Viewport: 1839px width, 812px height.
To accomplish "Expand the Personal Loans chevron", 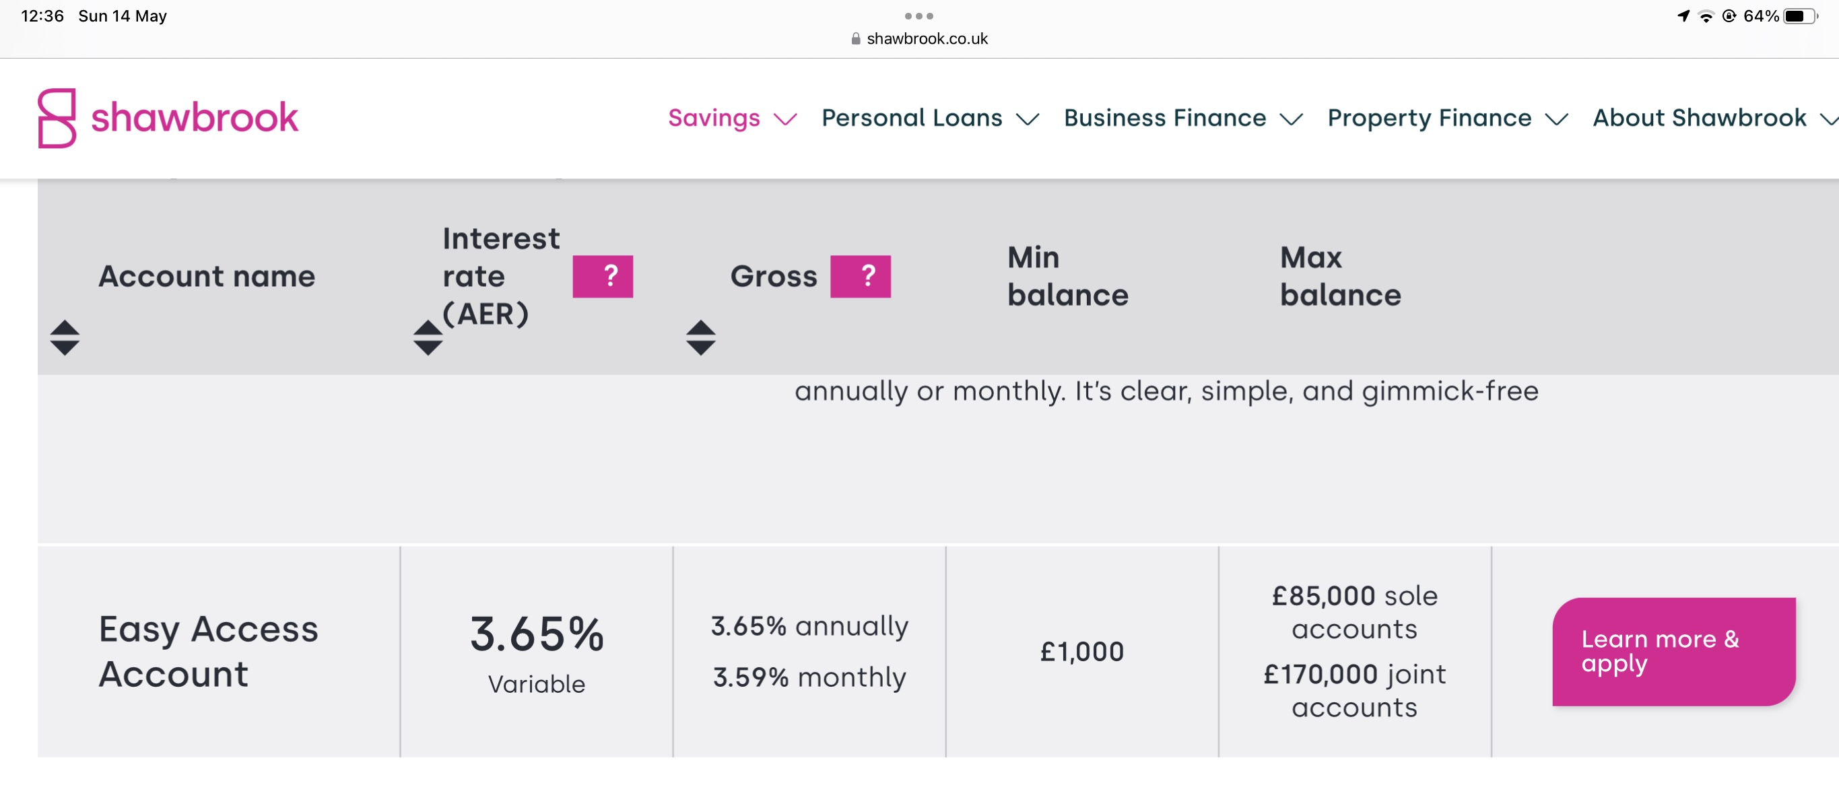I will point(1028,119).
